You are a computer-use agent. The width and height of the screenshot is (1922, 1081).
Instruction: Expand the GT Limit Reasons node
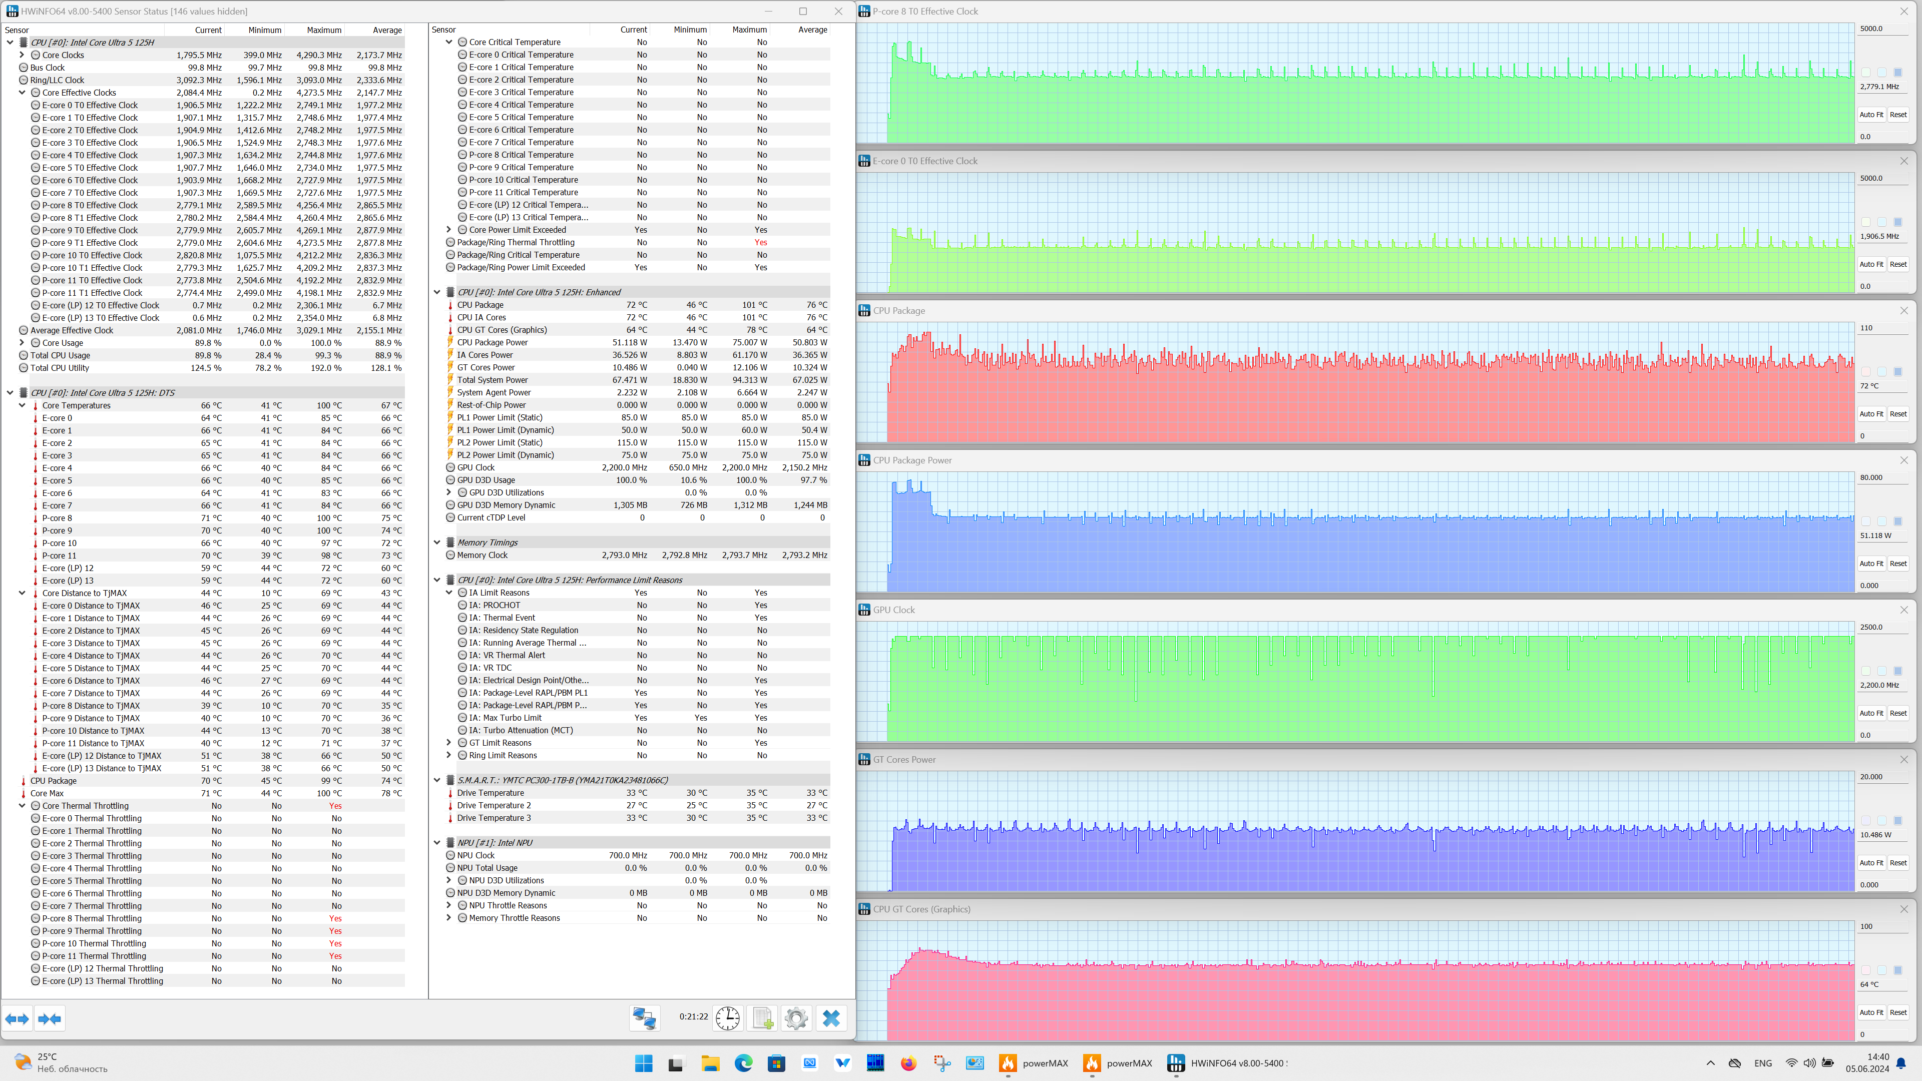click(449, 743)
